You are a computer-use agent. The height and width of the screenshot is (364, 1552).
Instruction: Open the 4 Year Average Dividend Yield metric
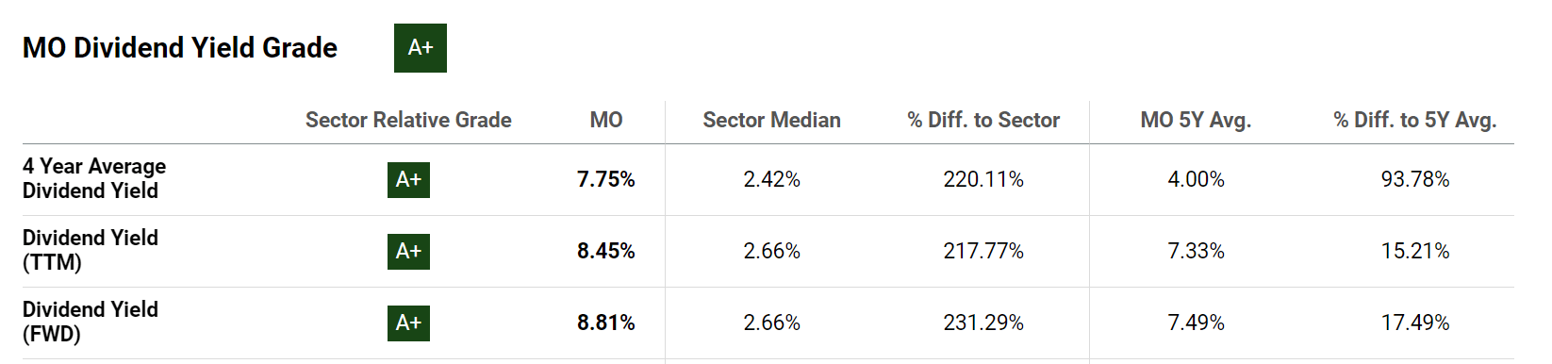click(x=94, y=178)
